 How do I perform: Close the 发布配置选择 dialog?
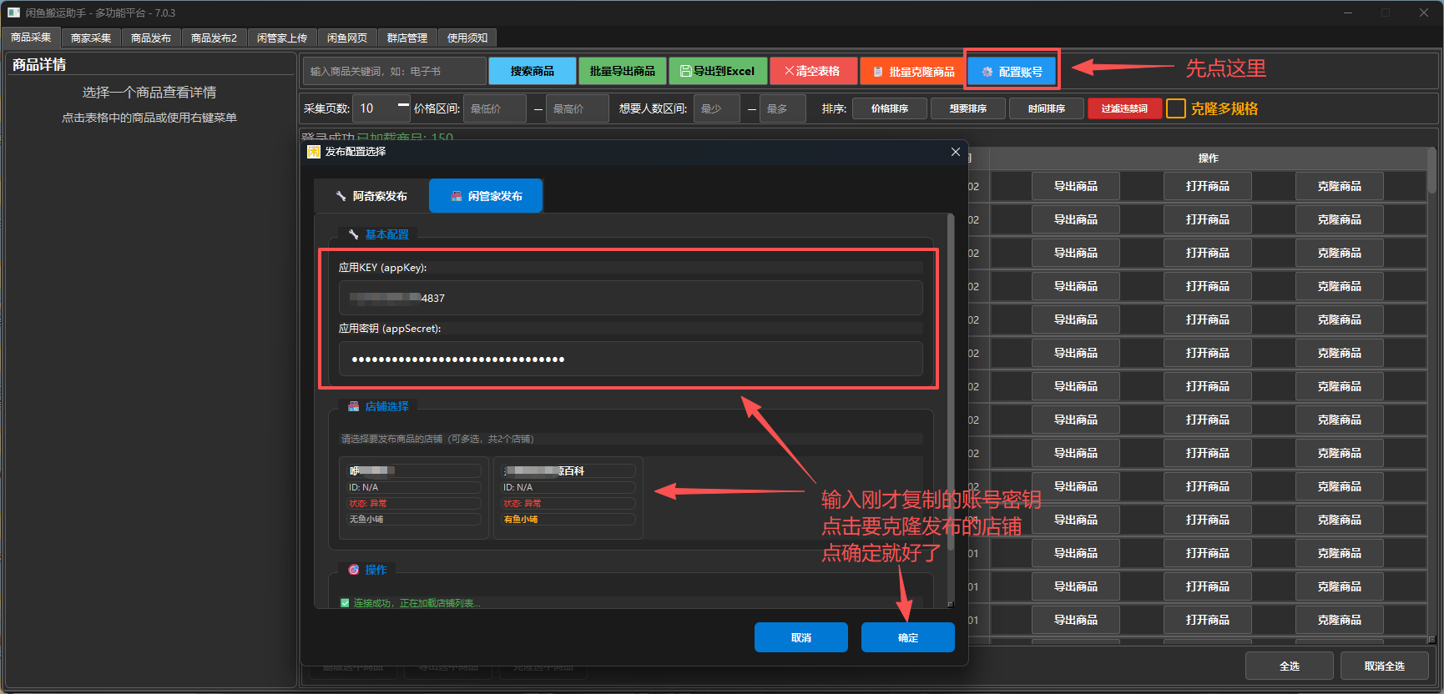[955, 152]
